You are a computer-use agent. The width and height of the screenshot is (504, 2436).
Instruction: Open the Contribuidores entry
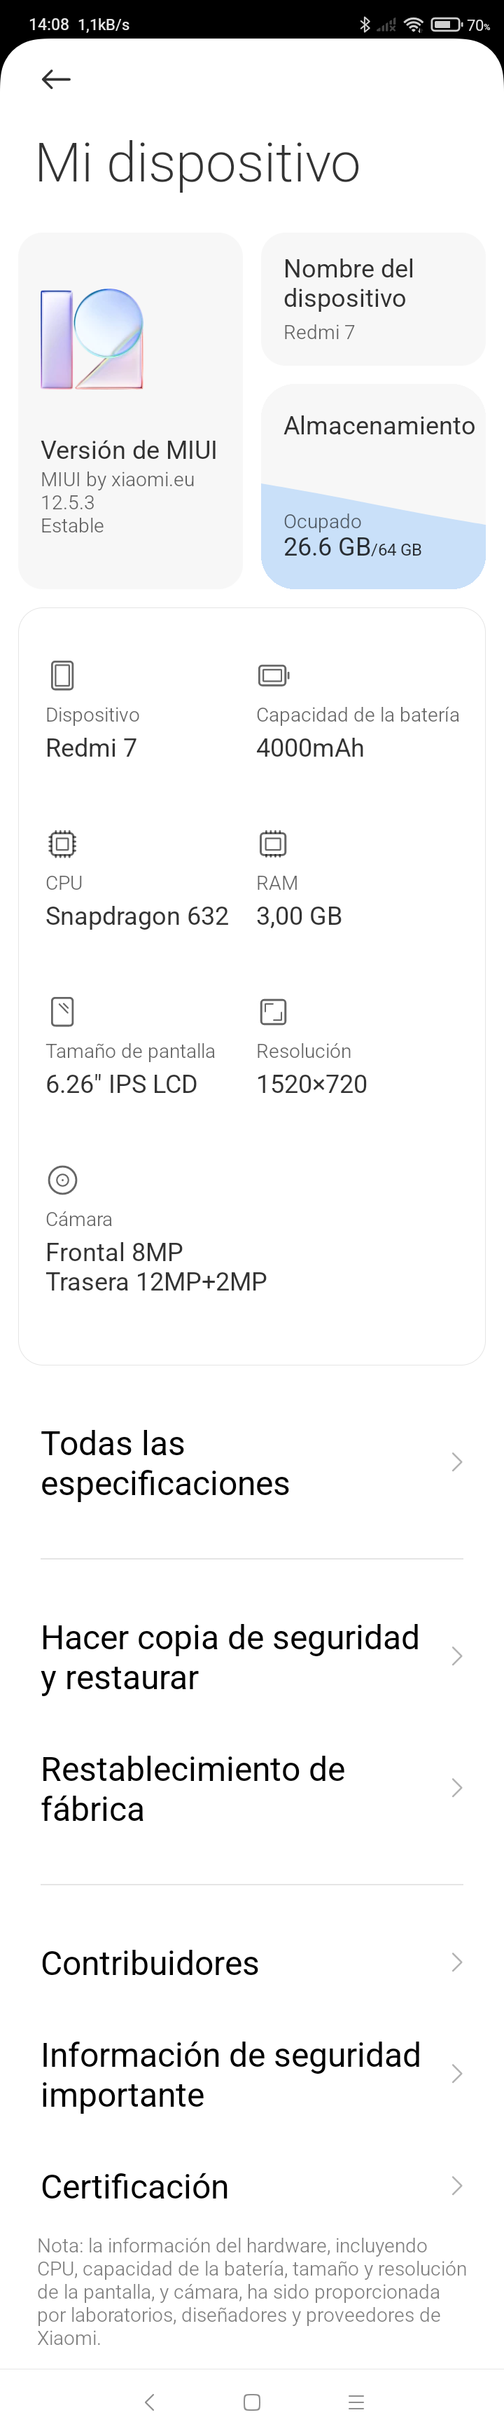point(149,1962)
